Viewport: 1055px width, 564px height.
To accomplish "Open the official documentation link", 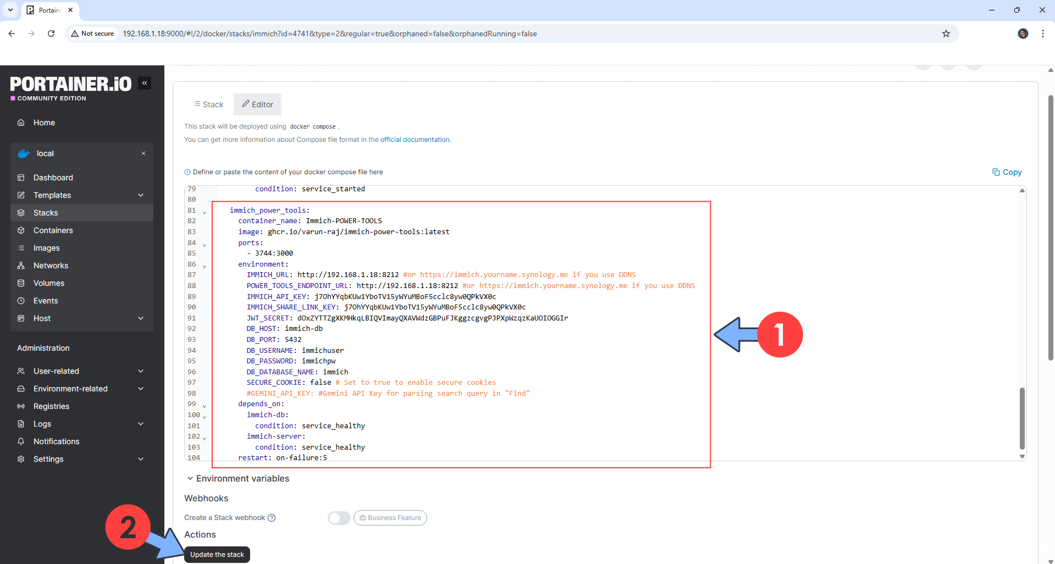I will 415,140.
